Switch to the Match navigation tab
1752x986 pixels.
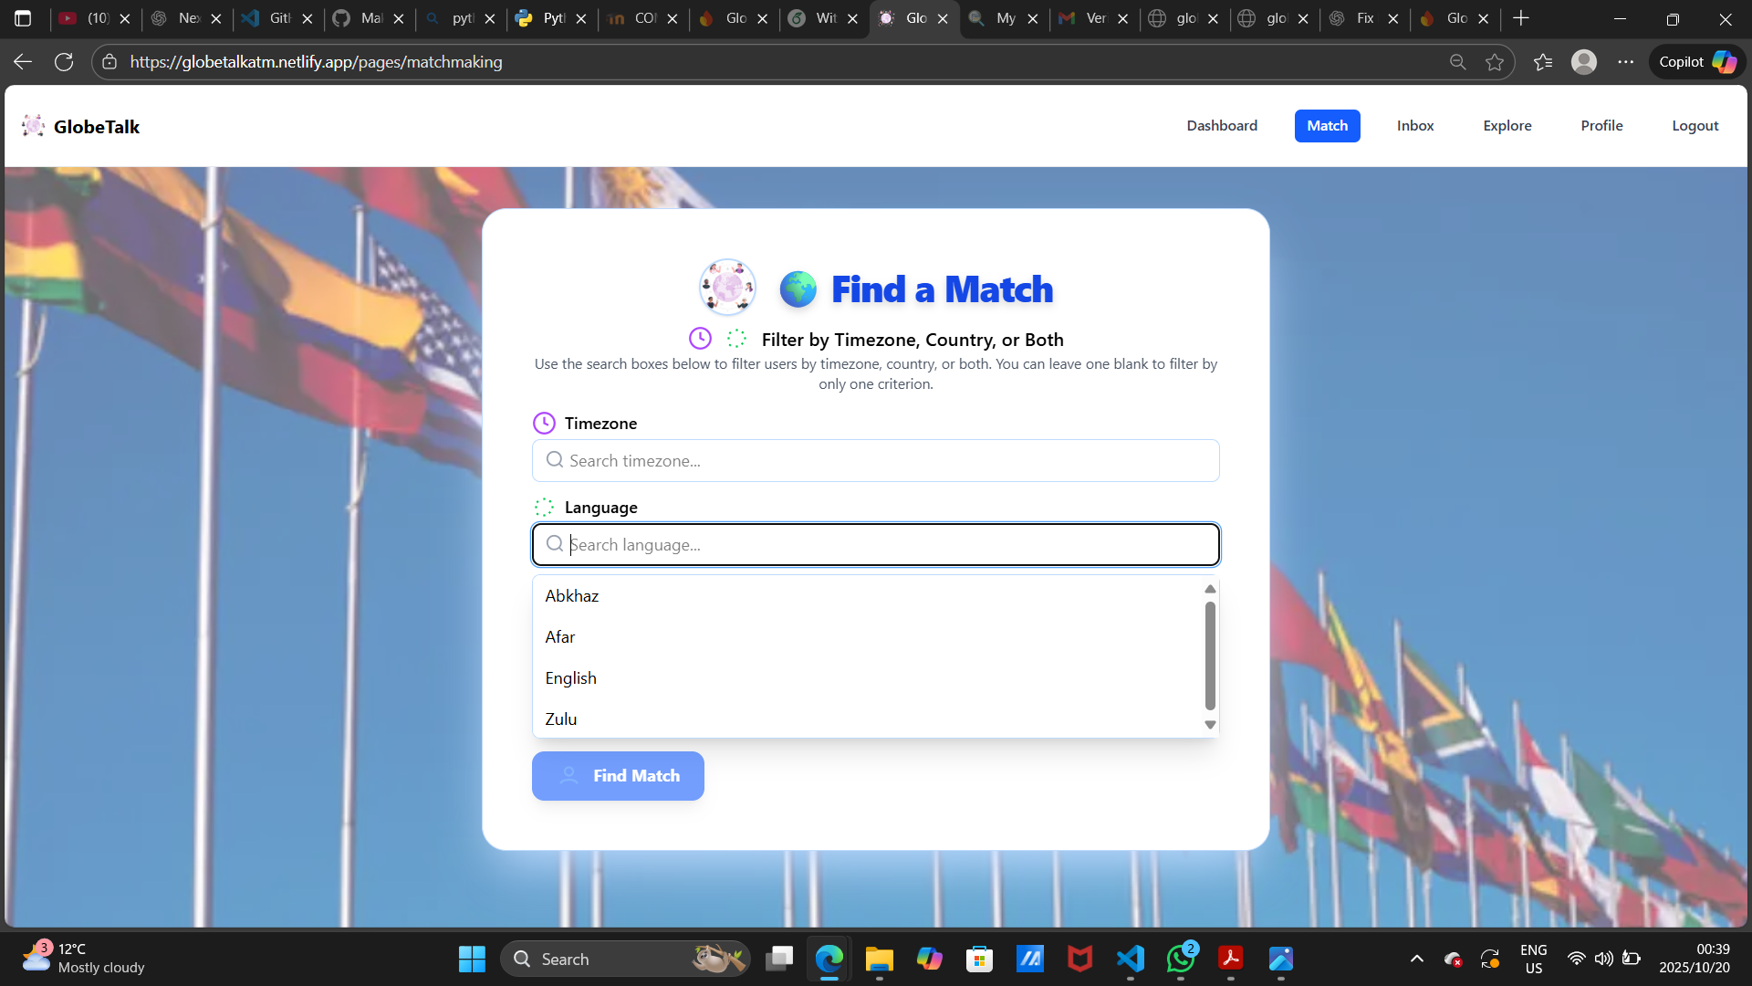pyautogui.click(x=1327, y=125)
